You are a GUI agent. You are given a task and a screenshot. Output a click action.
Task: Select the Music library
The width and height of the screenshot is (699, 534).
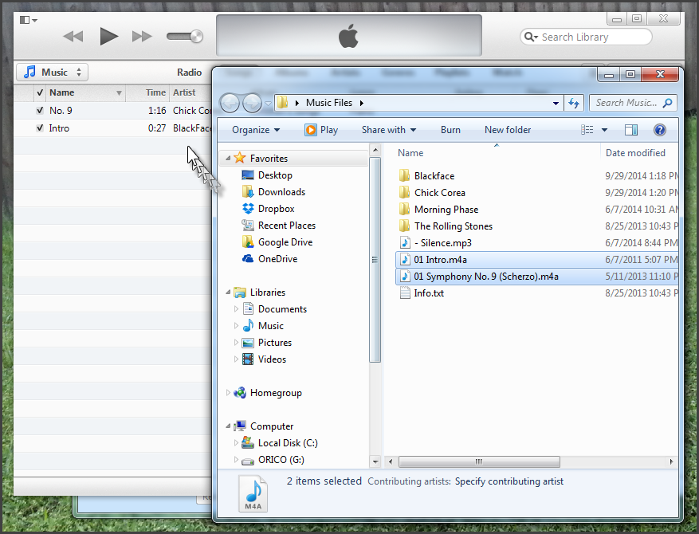[x=271, y=325]
